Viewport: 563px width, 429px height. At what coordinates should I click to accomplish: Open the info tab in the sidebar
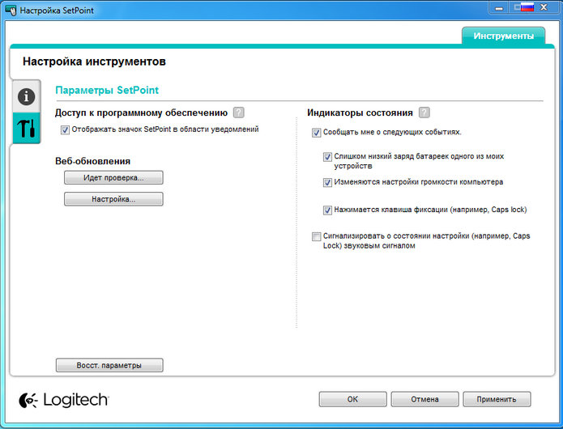tap(27, 96)
